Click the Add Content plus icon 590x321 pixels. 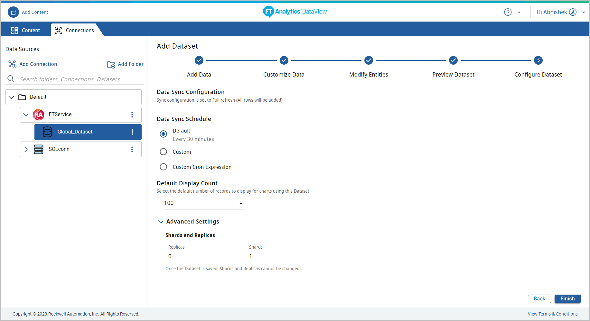(13, 12)
